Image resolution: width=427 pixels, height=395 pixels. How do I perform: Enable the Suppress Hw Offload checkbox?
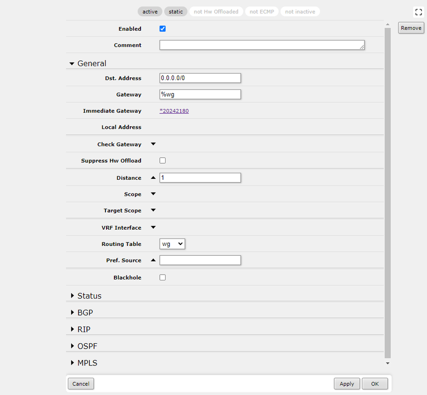(163, 160)
